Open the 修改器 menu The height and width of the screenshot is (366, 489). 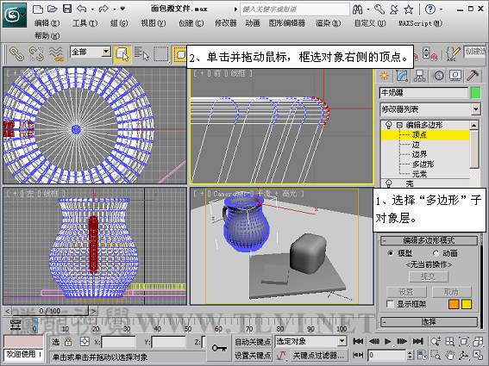point(226,23)
